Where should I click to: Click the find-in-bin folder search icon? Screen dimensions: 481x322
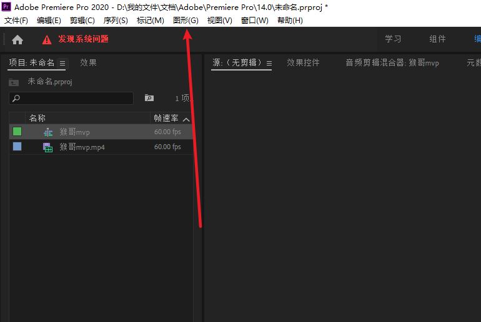tap(149, 98)
